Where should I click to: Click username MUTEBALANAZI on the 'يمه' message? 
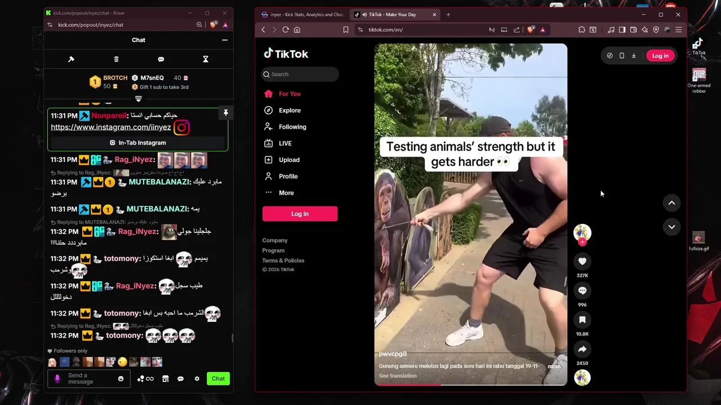157,209
